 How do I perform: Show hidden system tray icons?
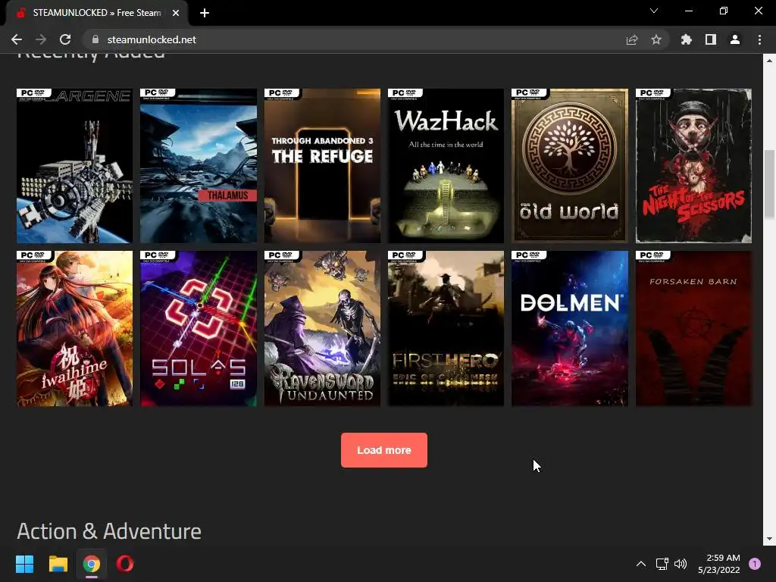(x=641, y=564)
